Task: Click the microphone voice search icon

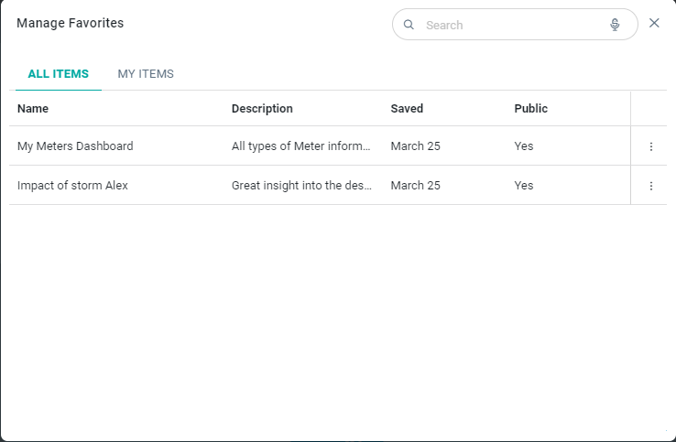Action: pos(615,25)
